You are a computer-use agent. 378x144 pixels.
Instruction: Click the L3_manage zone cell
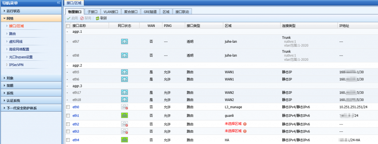pyautogui.click(x=233, y=107)
